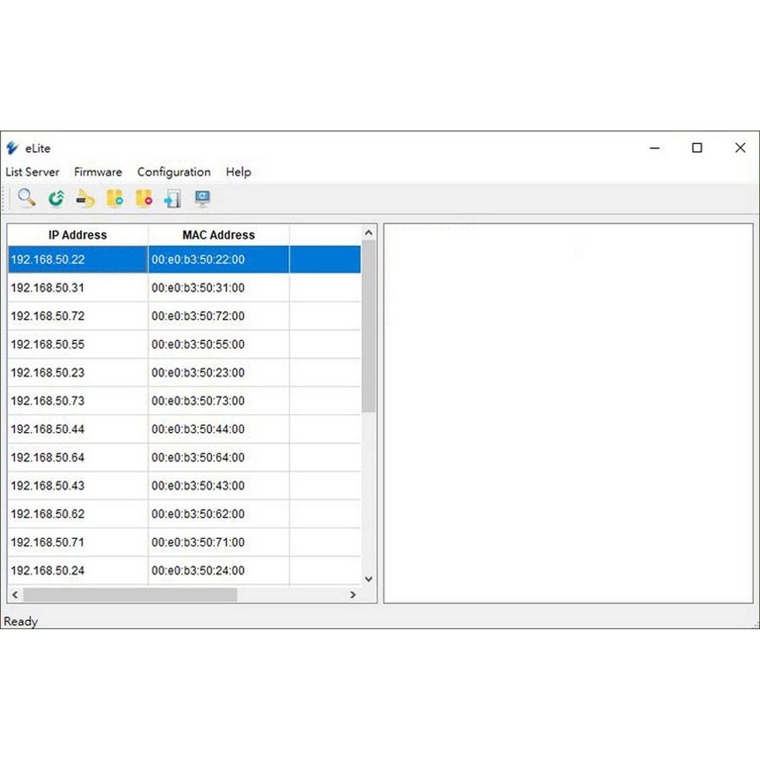
Task: Select device row 192.168.50.31
Action: click(x=48, y=288)
